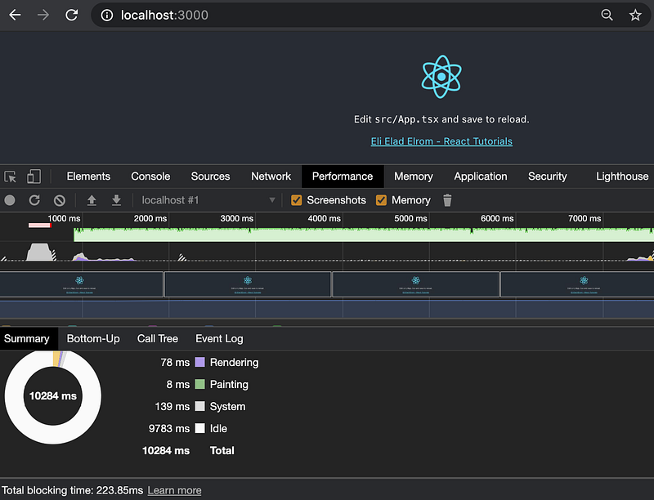Click the reload-and-profile icon in Performance toolbar
Image resolution: width=654 pixels, height=500 pixels.
(34, 200)
